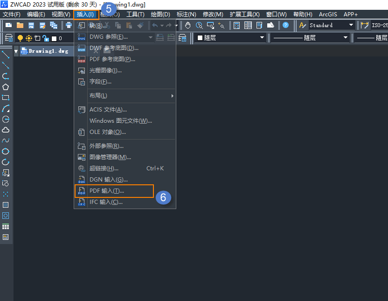Viewport: 388px width, 301px height.
Task: Open the color 随层 dropdown
Action: coord(230,38)
